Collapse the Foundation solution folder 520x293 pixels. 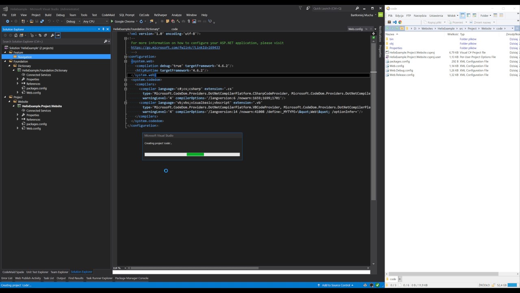click(5, 61)
